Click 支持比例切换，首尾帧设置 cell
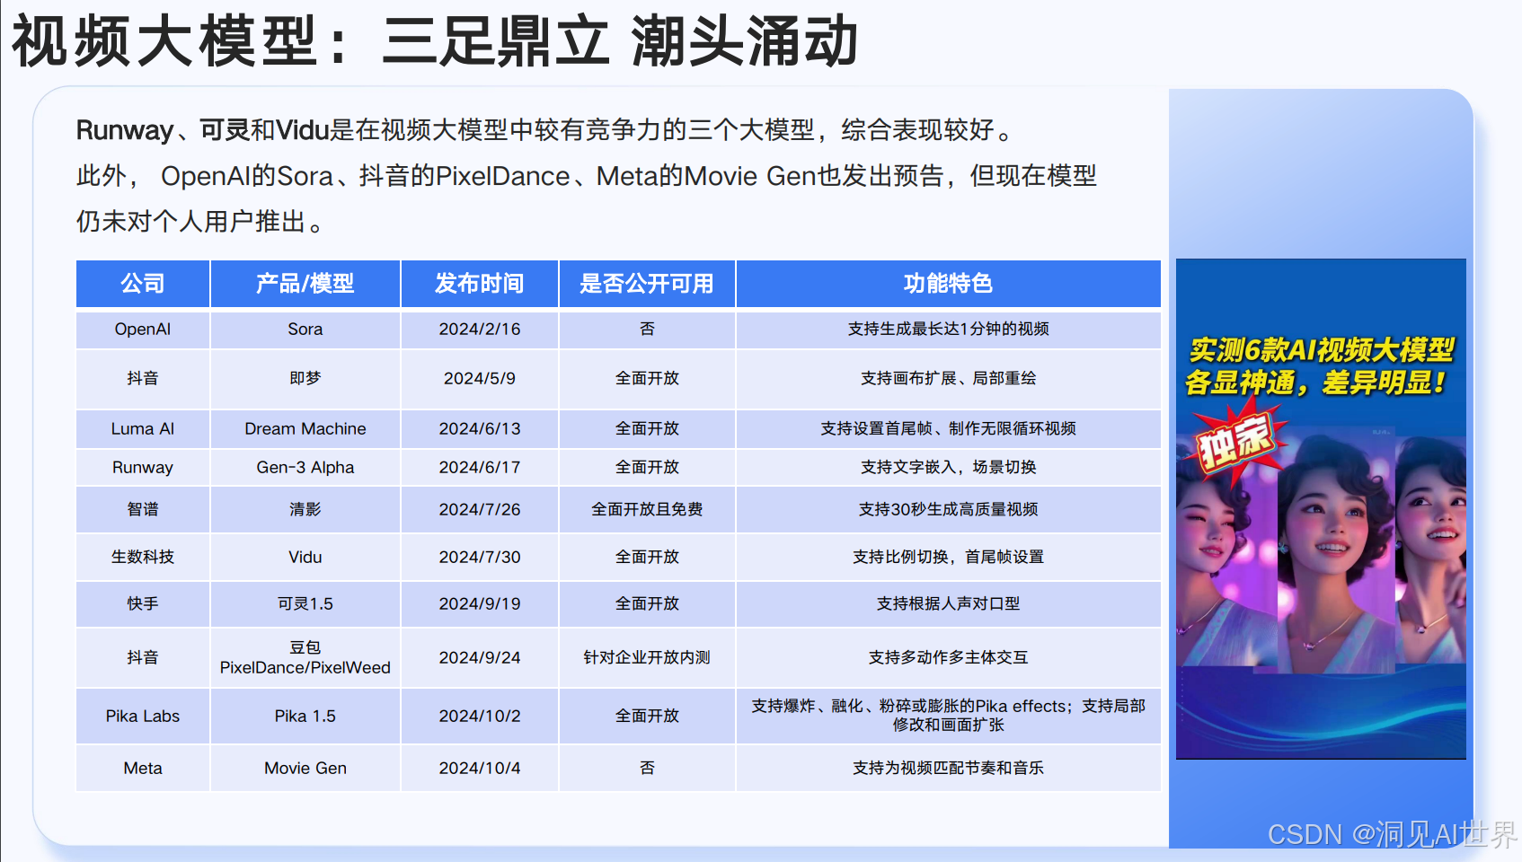 pos(948,558)
